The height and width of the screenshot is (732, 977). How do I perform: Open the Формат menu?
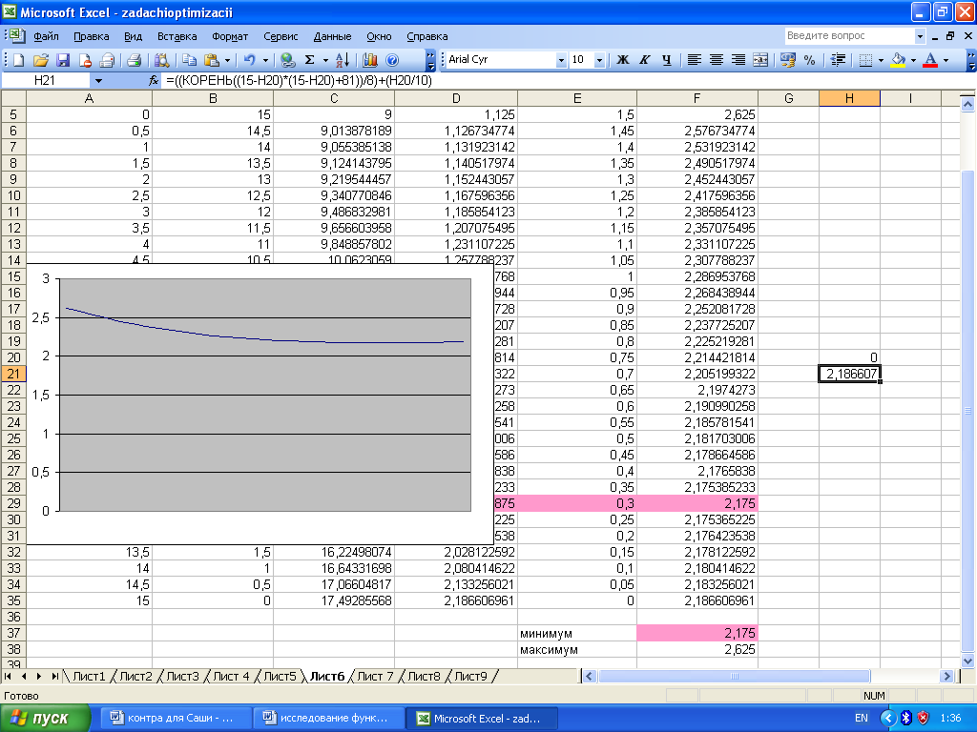[230, 36]
